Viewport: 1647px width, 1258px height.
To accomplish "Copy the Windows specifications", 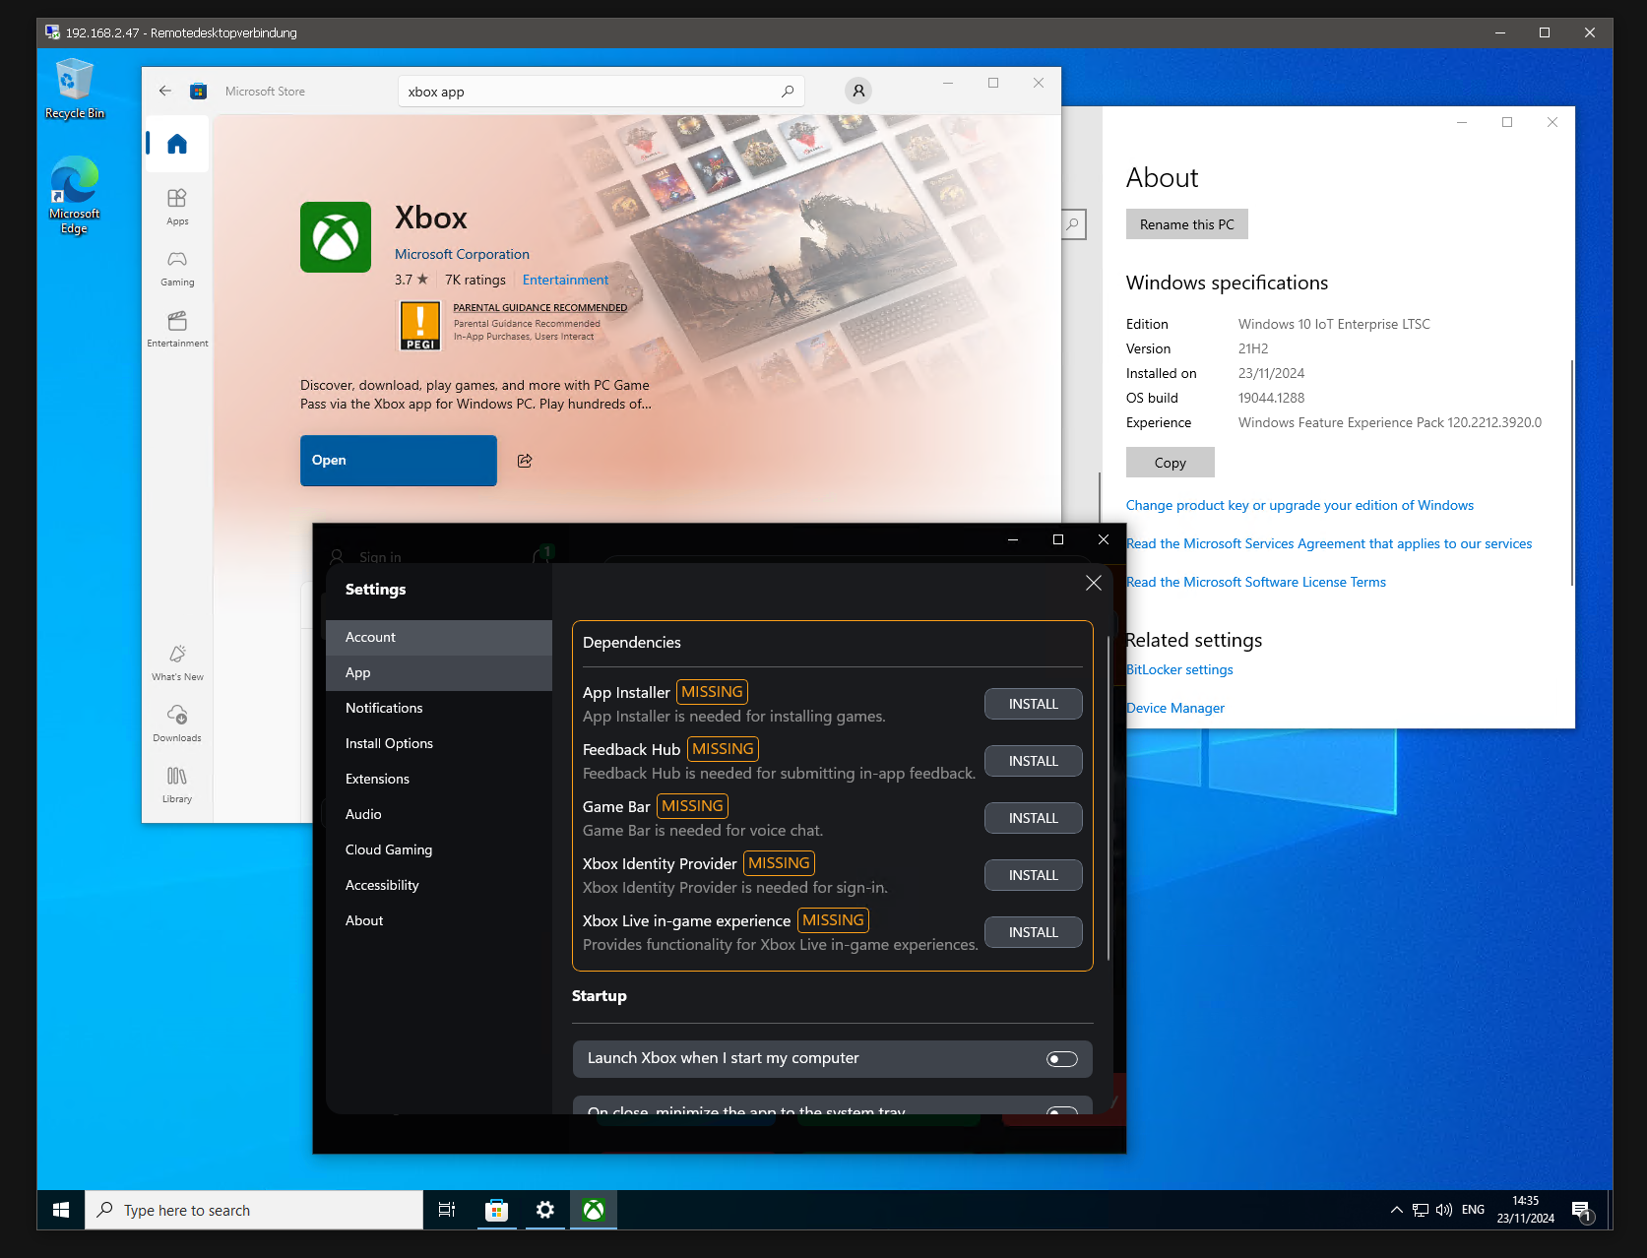I will point(1171,463).
